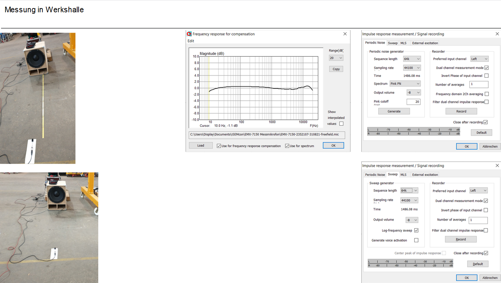Click the Copy button beside the graph
Viewport: 501px width, 283px height.
tap(336, 69)
